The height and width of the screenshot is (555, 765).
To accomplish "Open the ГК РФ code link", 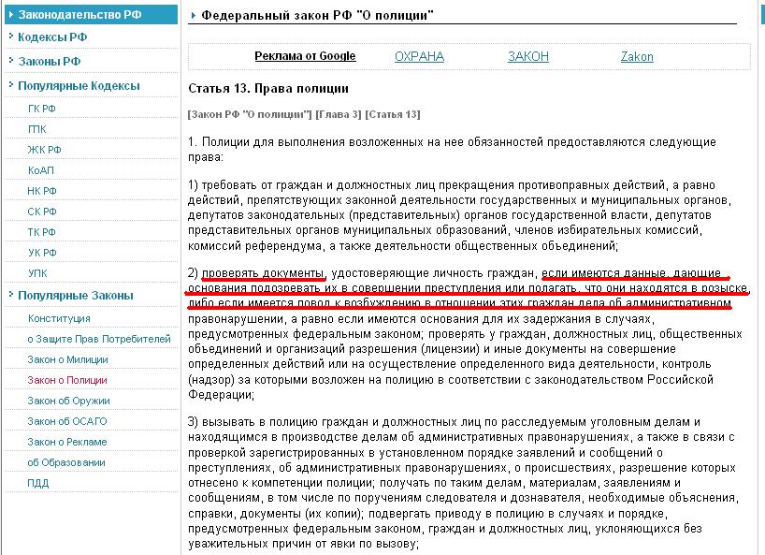I will [x=42, y=109].
